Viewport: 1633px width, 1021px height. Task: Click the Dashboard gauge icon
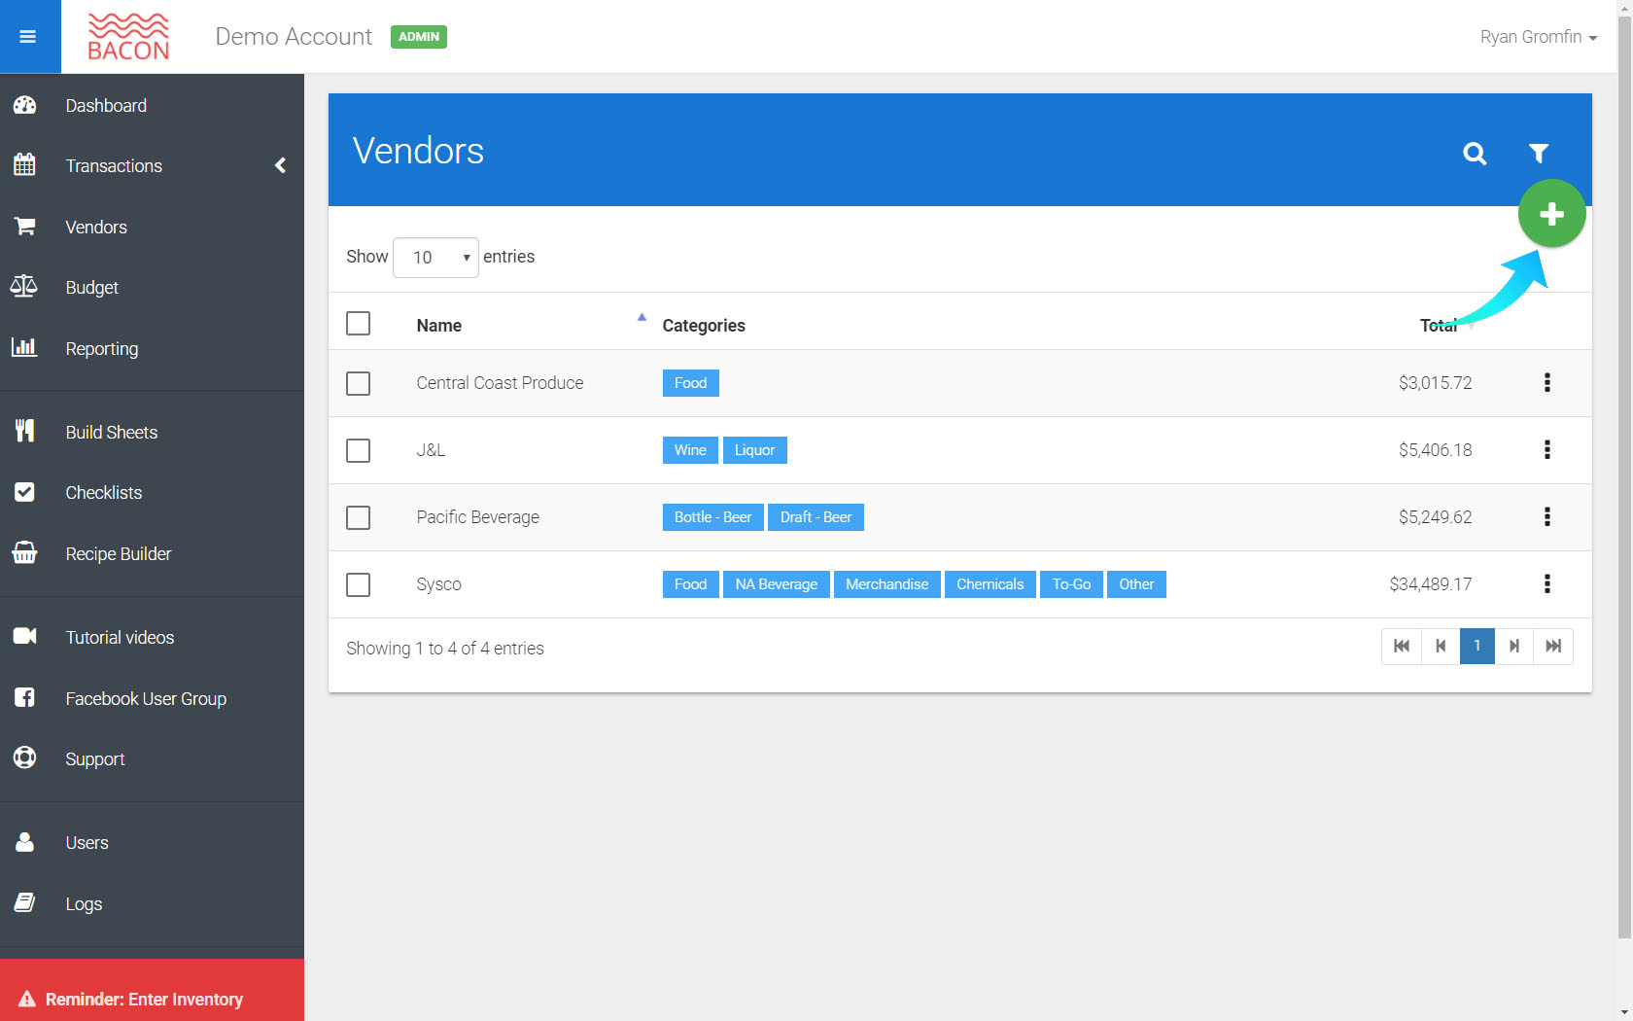tap(24, 105)
